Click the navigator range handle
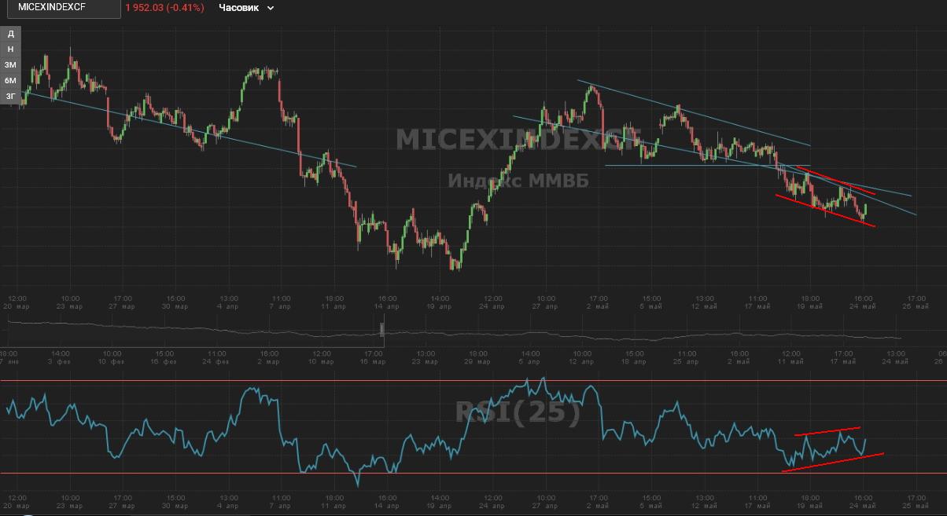This screenshot has height=516, width=947. click(x=383, y=330)
